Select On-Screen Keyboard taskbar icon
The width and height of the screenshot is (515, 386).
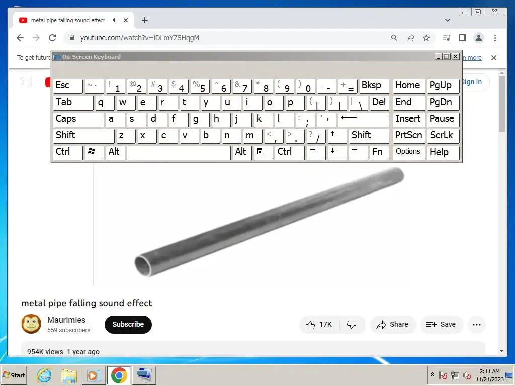click(144, 375)
